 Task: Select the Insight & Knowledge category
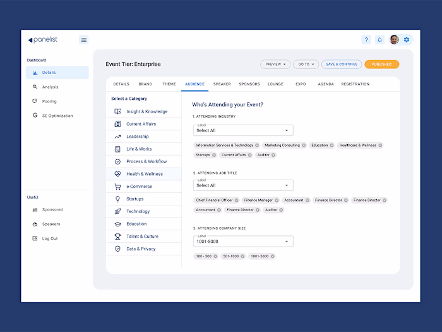(x=144, y=111)
